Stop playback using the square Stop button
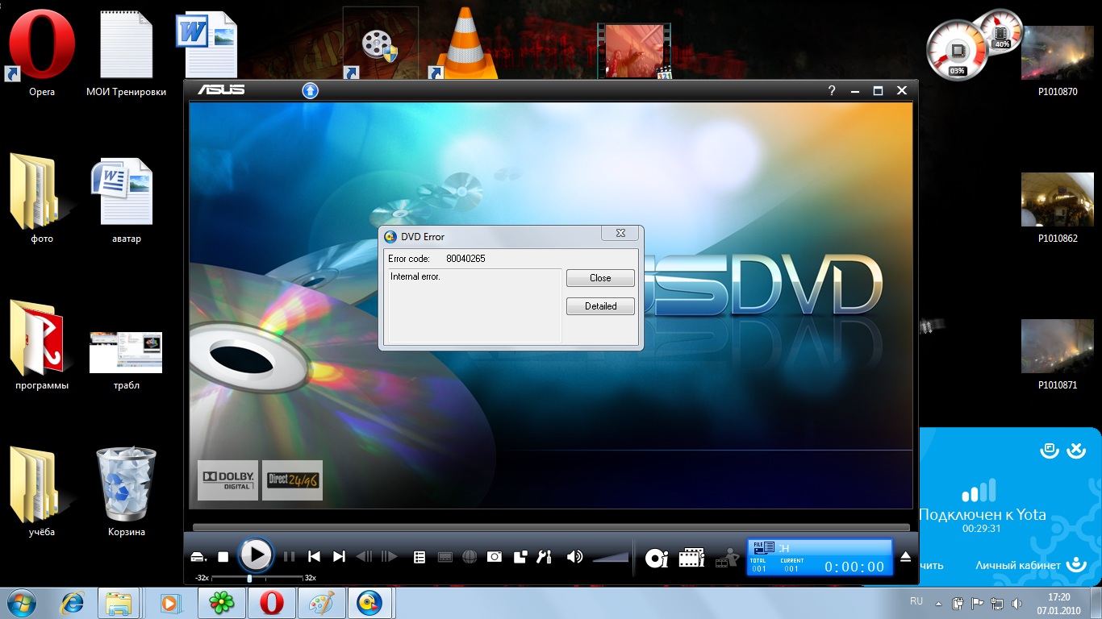Image resolution: width=1102 pixels, height=619 pixels. 223,557
